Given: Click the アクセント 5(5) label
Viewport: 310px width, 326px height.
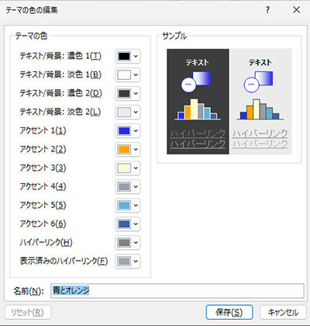Looking at the screenshot, I should click(x=43, y=205).
